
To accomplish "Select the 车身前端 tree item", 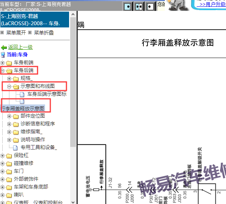I will pos(24,63).
